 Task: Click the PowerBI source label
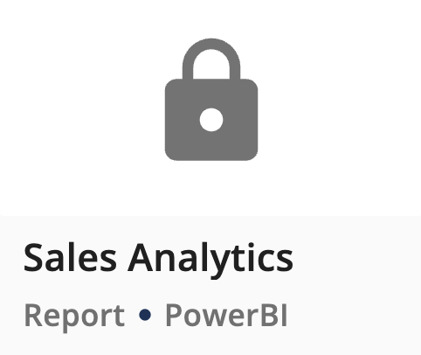[226, 316]
